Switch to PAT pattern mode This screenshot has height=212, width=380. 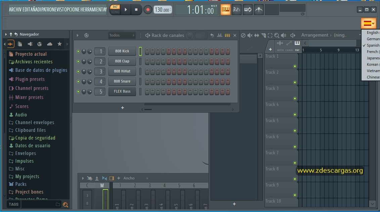coord(115,7)
